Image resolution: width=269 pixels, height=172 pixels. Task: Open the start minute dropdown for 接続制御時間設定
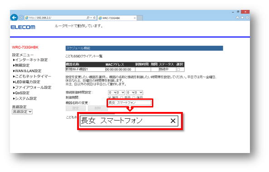[120, 93]
